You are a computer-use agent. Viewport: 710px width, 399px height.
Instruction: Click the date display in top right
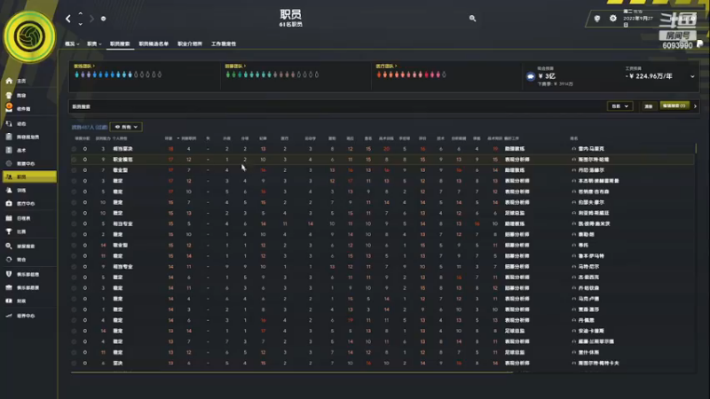637,19
